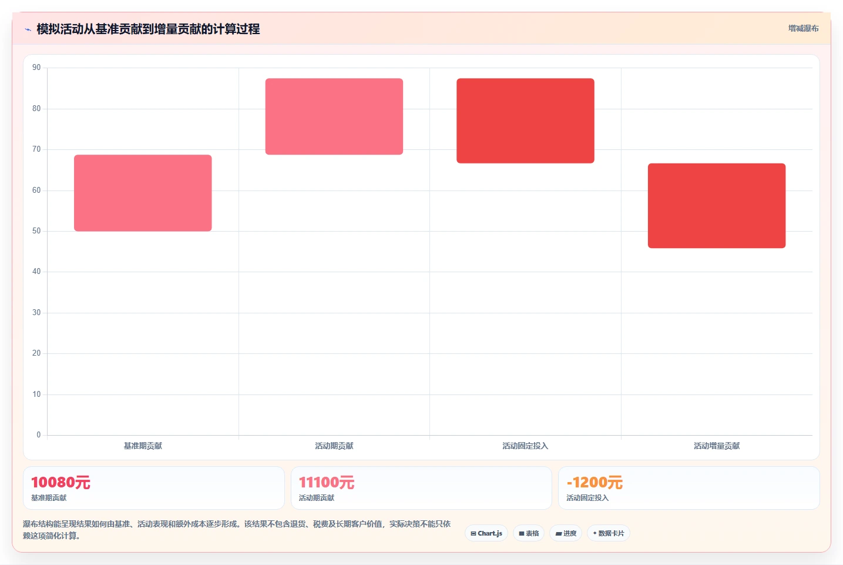Click the 增减瀑布 label in the header

tap(803, 28)
